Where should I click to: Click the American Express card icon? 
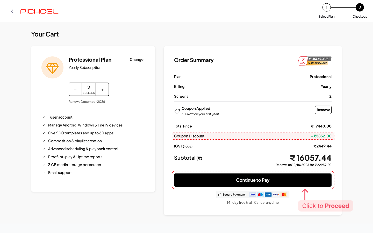(268, 195)
